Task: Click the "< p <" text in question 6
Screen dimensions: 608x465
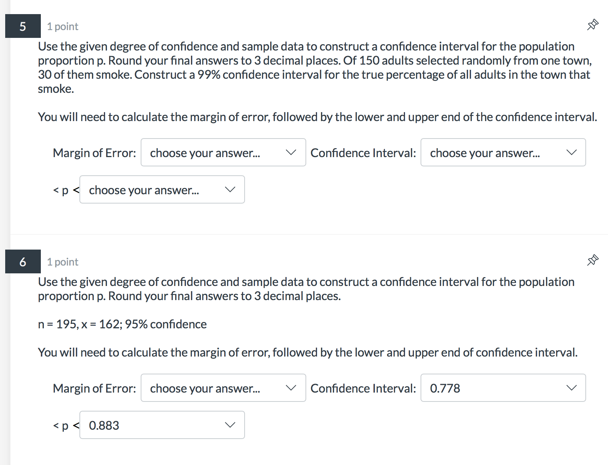Action: click(66, 426)
